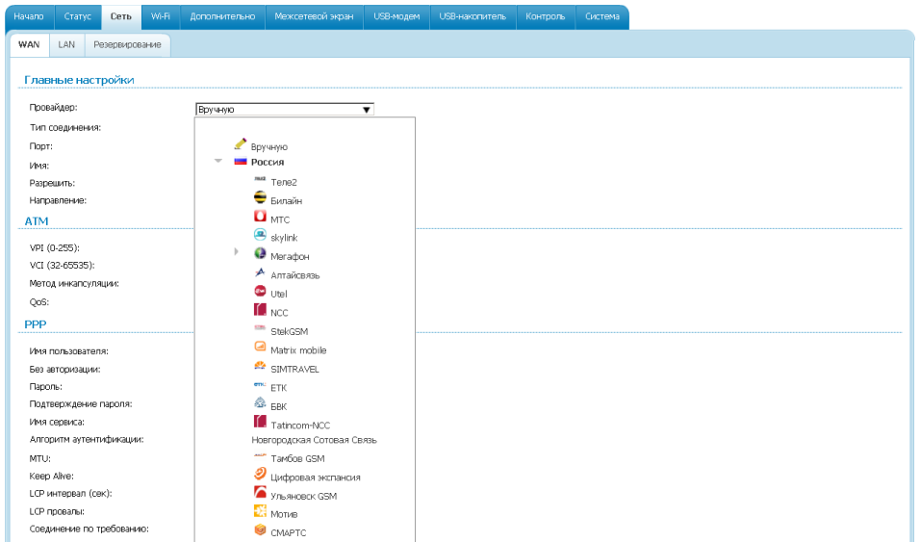The height and width of the screenshot is (542, 920).
Task: Open the Система tab
Action: click(x=602, y=16)
